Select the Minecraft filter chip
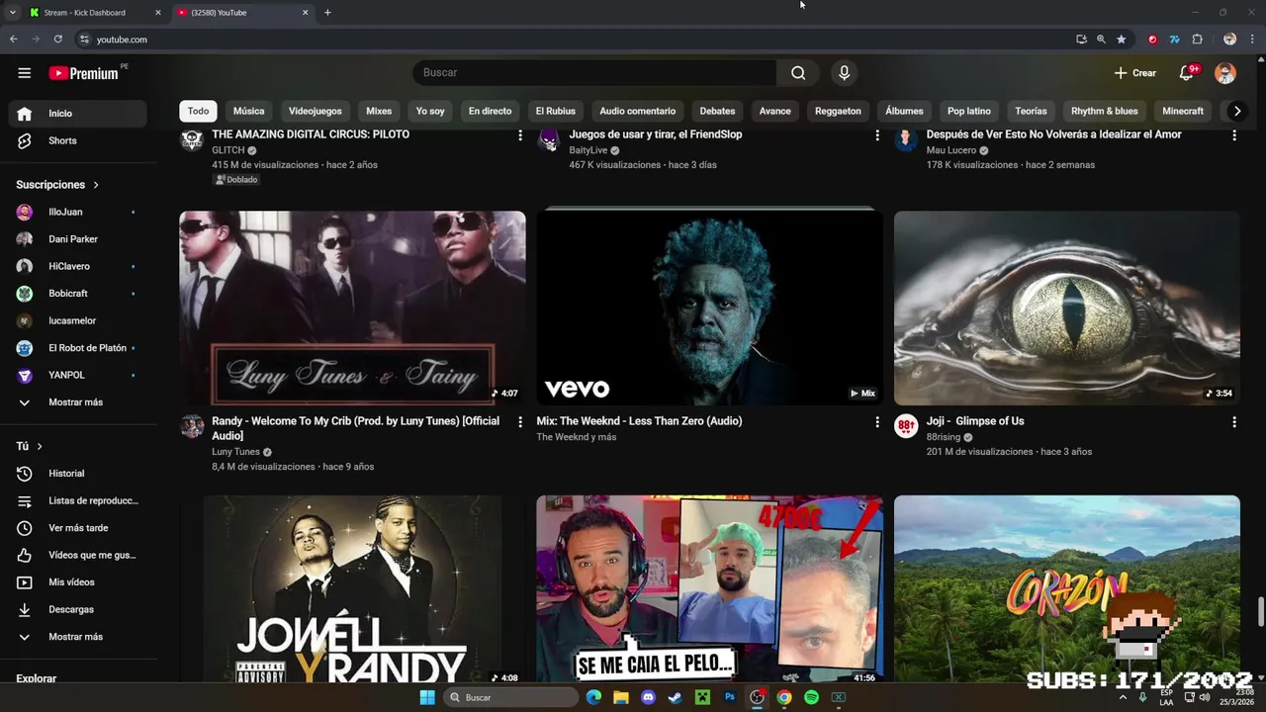Viewport: 1266px width, 712px height. pos(1183,111)
